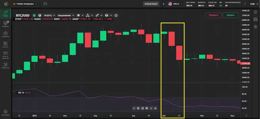Open the Отчеты reports icon
The image size is (260, 119).
(x=6, y=45)
